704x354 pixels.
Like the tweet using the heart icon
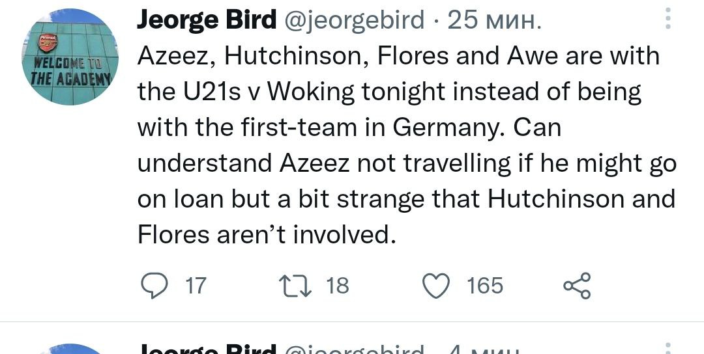436,286
